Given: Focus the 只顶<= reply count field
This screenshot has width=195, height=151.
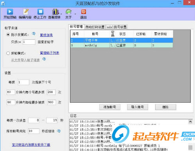Looking at the screenshot, I should click(29, 42).
